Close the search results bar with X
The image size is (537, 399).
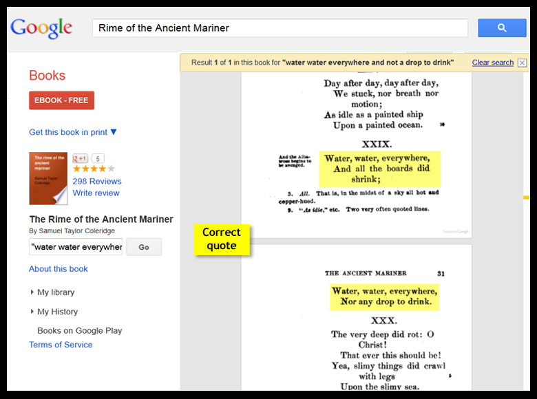[522, 63]
